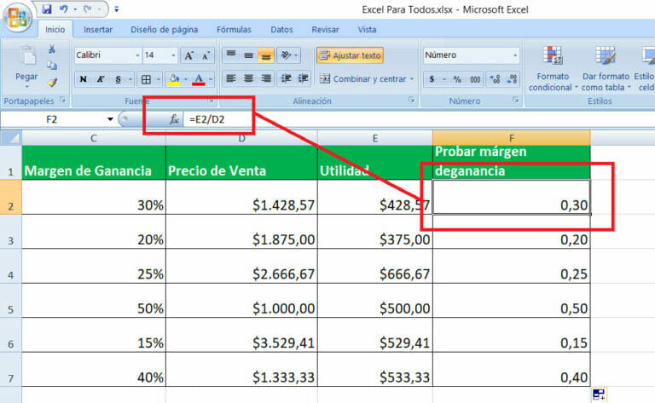Image resolution: width=655 pixels, height=403 pixels.
Task: Open the Número format dropdown
Action: click(514, 55)
